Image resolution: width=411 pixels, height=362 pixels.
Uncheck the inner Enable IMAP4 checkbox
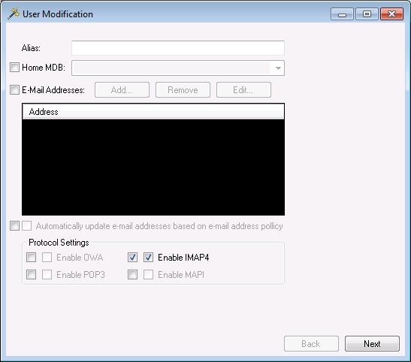(148, 258)
